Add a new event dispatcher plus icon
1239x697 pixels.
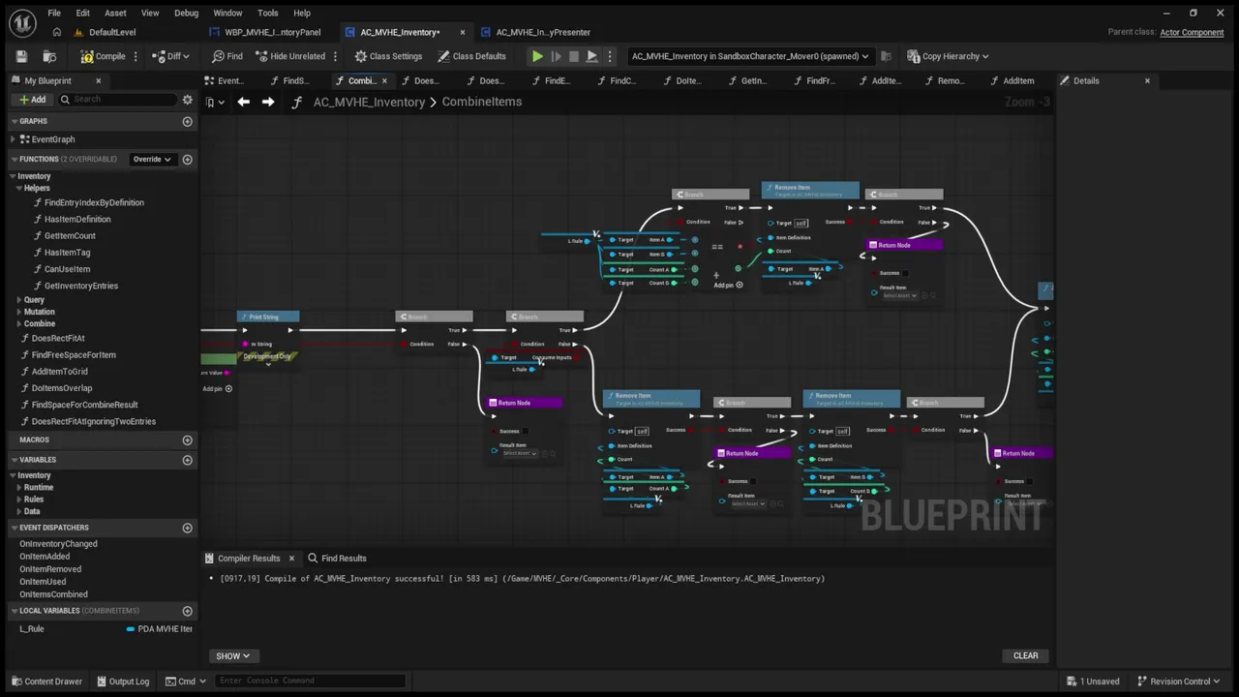[x=188, y=528]
